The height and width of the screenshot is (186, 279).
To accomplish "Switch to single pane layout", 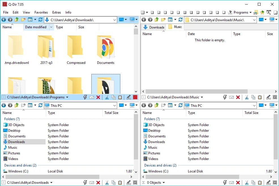I will coord(224,12).
